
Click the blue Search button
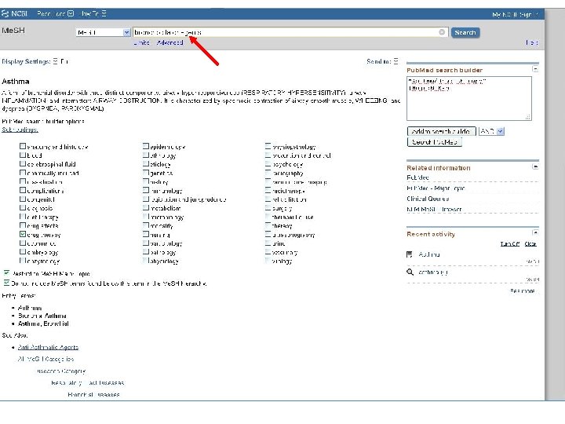click(x=465, y=32)
